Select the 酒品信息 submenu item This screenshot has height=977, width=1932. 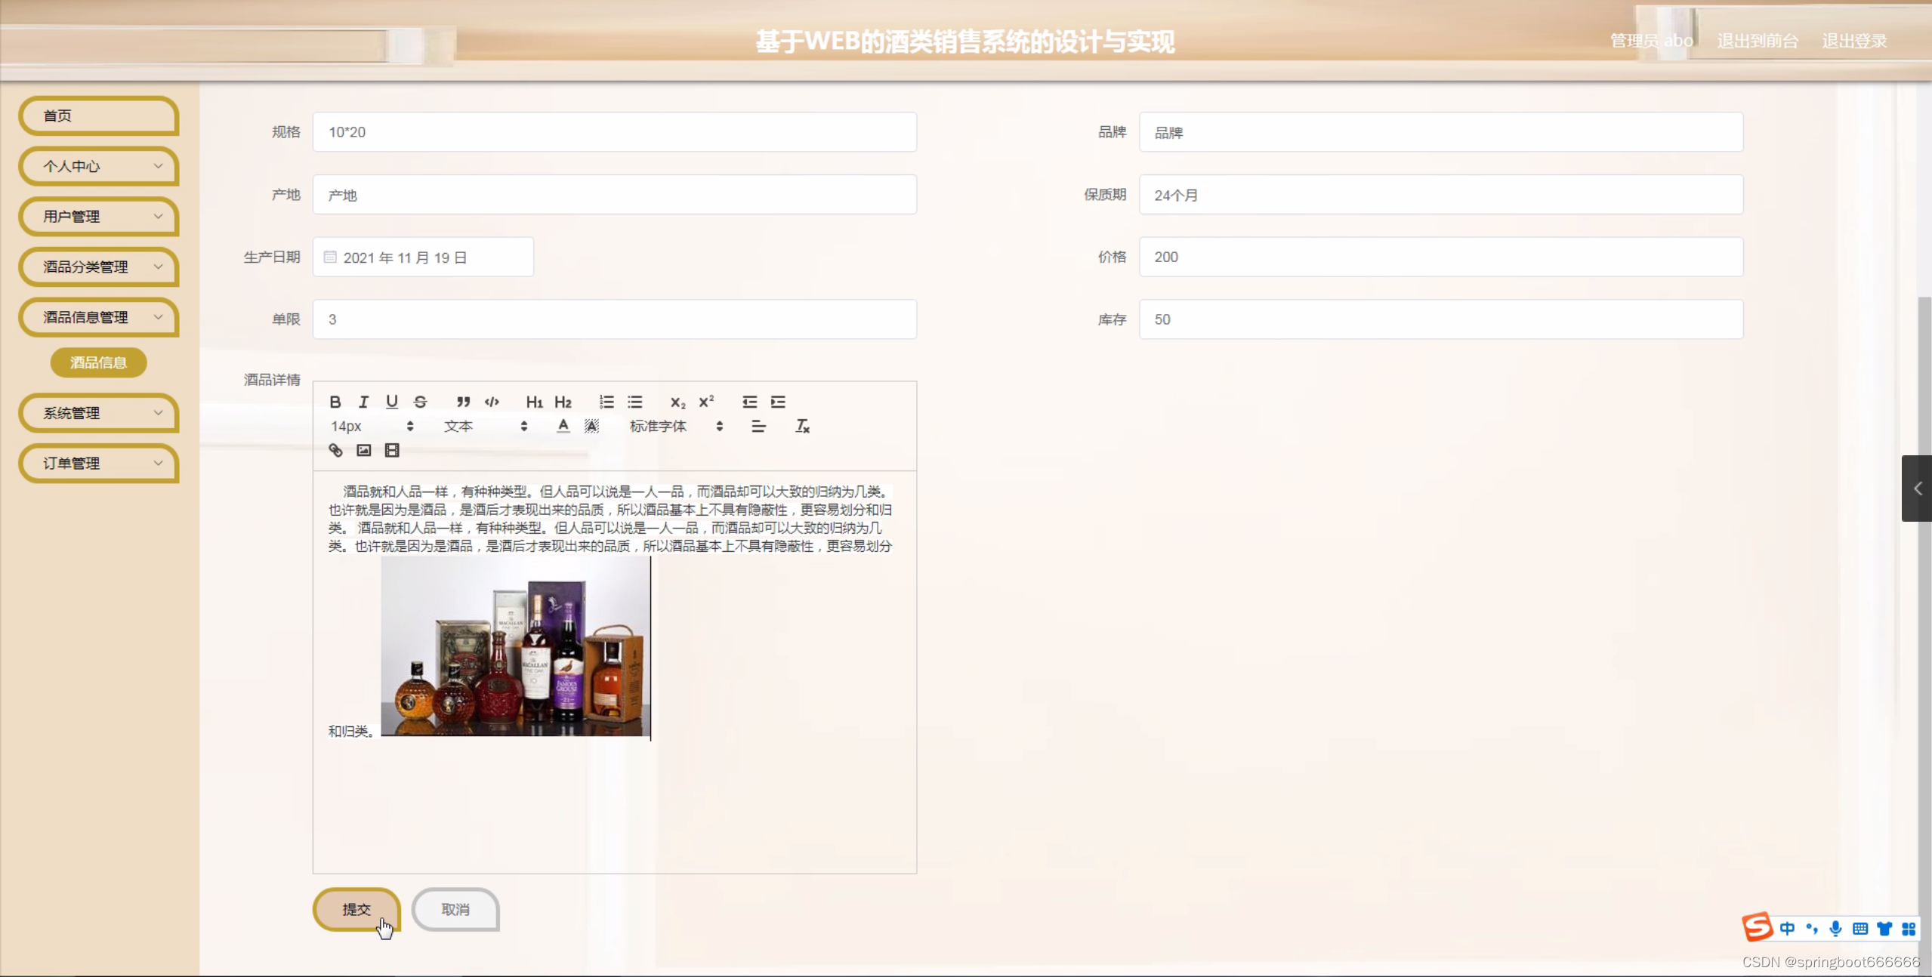click(x=98, y=362)
